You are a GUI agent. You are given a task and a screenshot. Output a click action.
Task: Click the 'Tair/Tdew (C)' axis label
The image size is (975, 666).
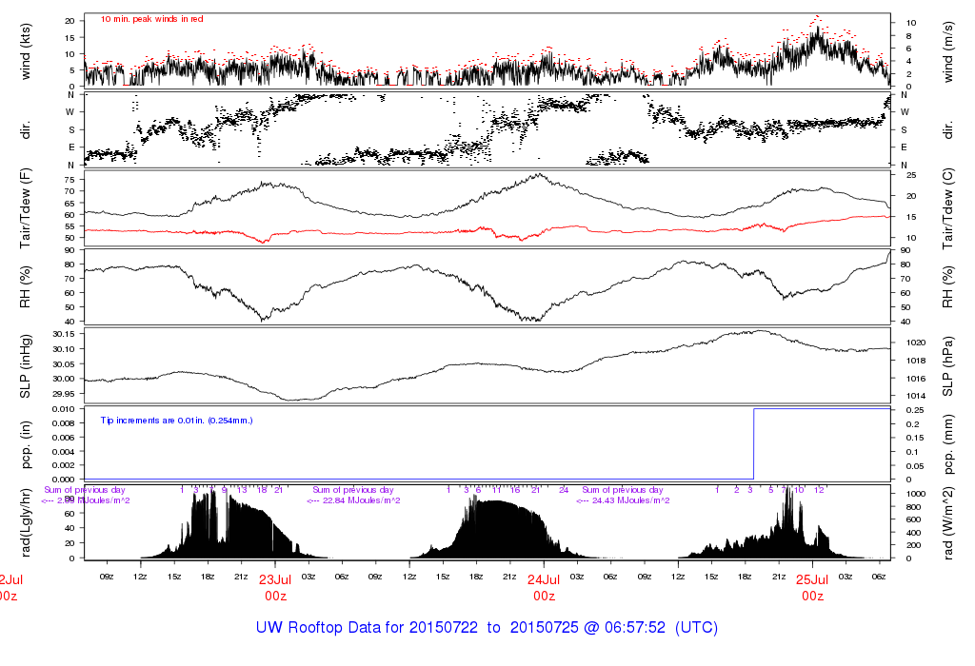947,208
